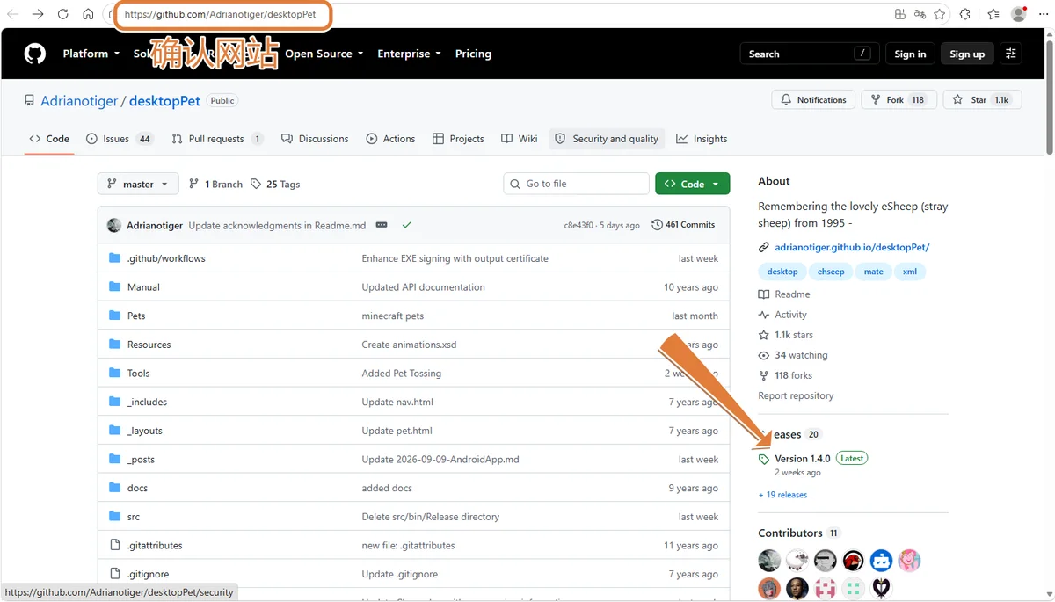Image resolution: width=1055 pixels, height=602 pixels.
Task: Click the Adrianotiger owner link in repo title
Action: [x=79, y=101]
